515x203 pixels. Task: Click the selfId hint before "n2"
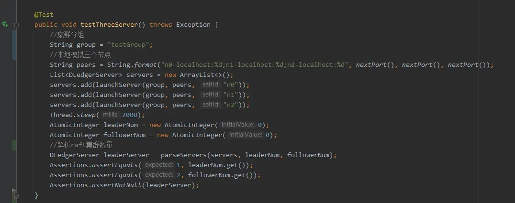[211, 105]
